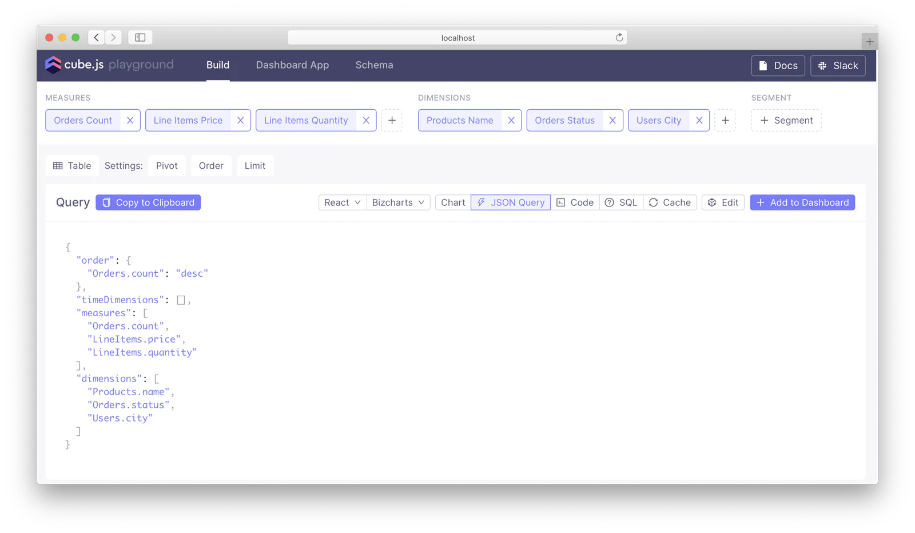Go forward in browser history
This screenshot has height=533, width=915.
pyautogui.click(x=114, y=38)
